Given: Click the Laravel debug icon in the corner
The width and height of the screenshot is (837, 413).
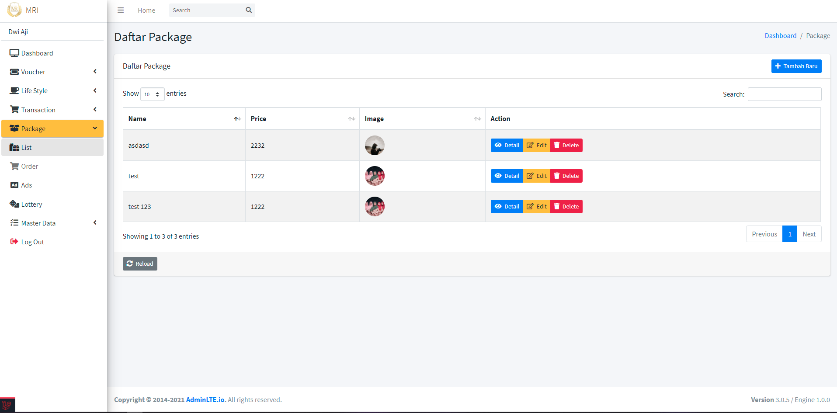Looking at the screenshot, I should click(7, 405).
